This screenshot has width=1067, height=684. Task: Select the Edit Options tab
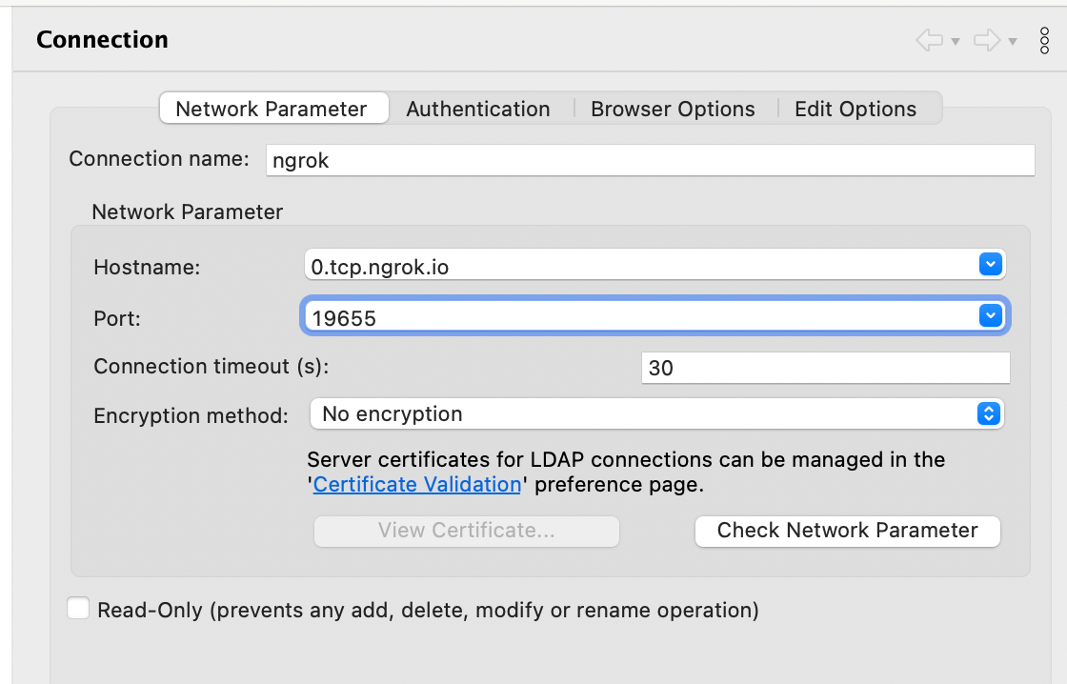point(856,109)
